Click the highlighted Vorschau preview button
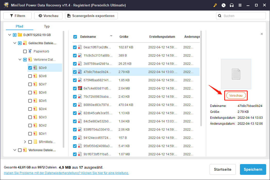The image size is (270, 180). (x=236, y=95)
